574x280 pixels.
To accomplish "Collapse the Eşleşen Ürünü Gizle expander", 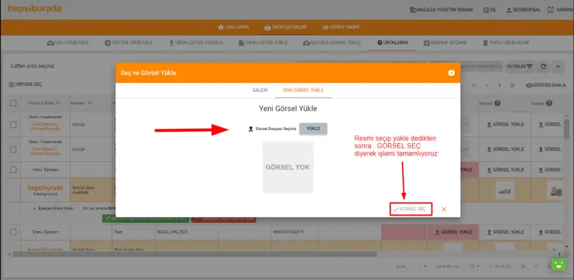I will coord(53,209).
